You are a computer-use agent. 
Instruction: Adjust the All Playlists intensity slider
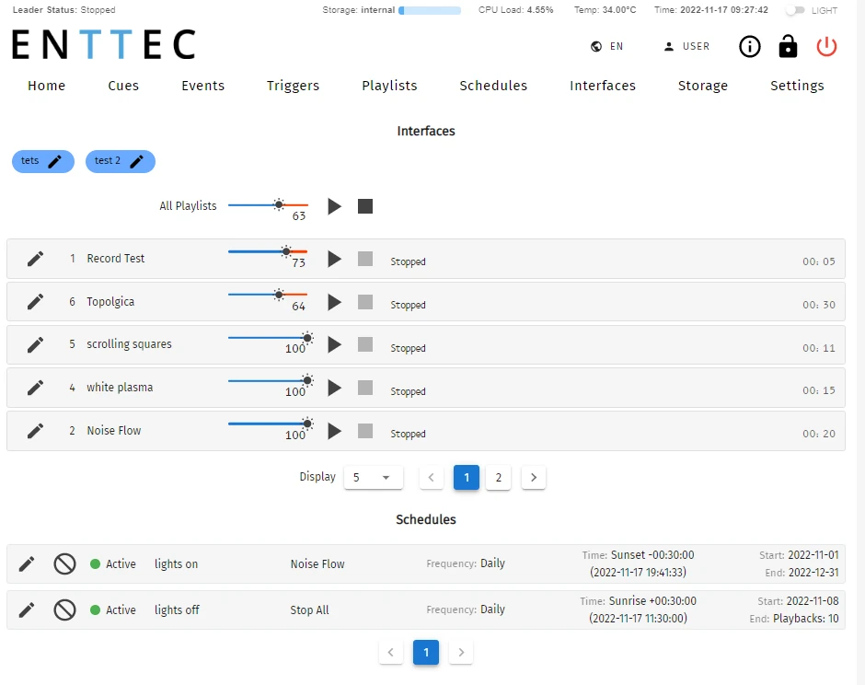point(268,205)
